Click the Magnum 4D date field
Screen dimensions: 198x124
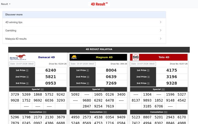[x=82, y=64]
